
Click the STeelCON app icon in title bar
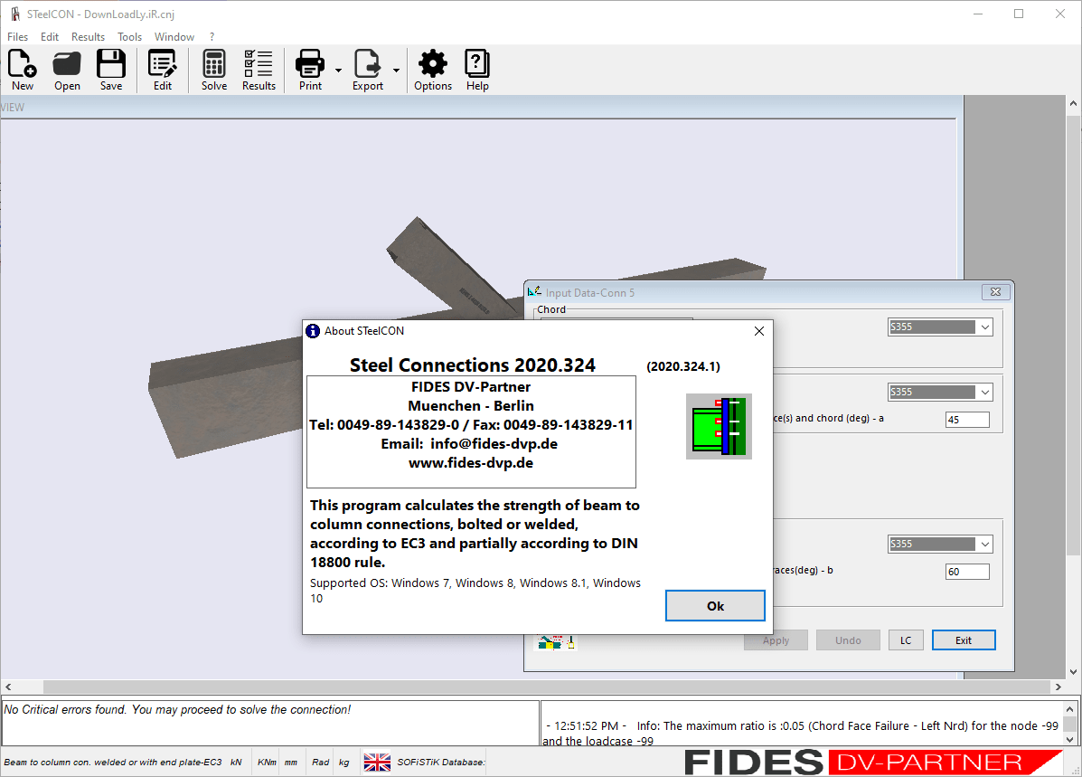tap(14, 14)
